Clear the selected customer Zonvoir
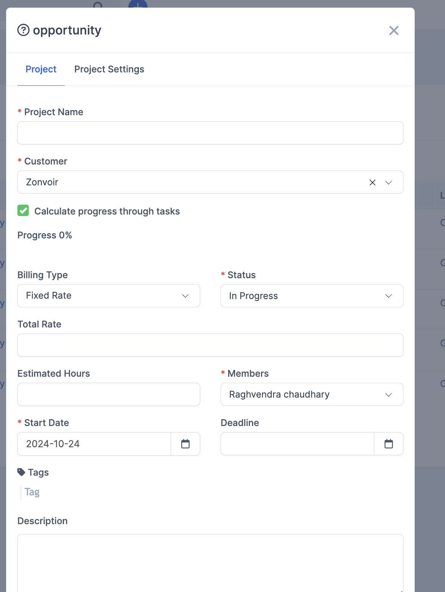The image size is (445, 592). 372,182
